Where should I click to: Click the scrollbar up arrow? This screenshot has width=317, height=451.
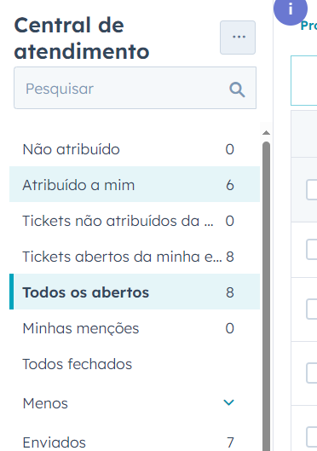click(x=266, y=133)
